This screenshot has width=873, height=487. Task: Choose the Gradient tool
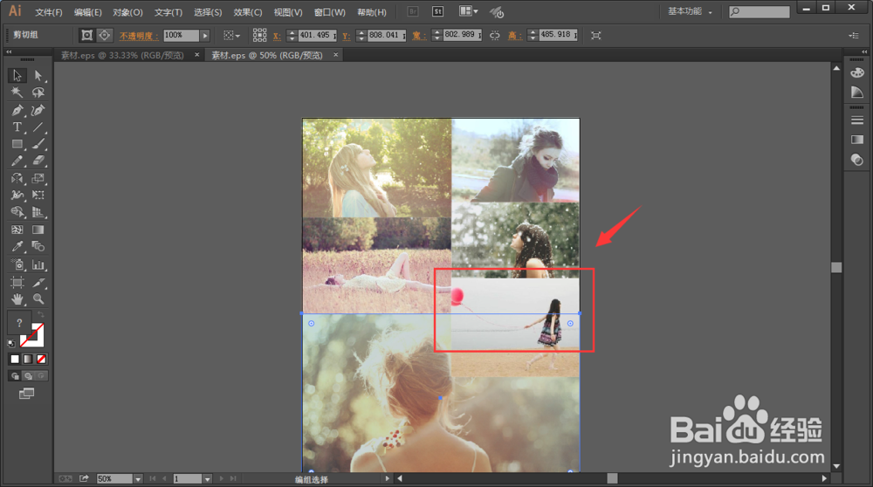tap(38, 230)
